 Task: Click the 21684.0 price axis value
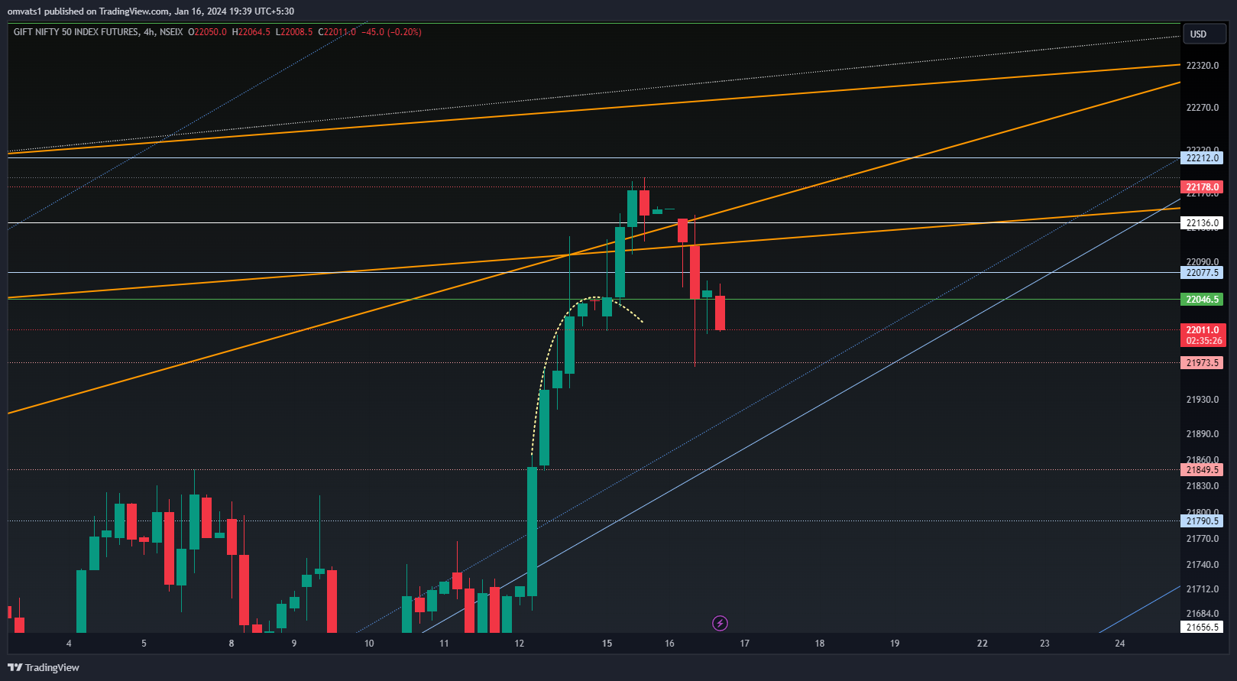tap(1202, 614)
